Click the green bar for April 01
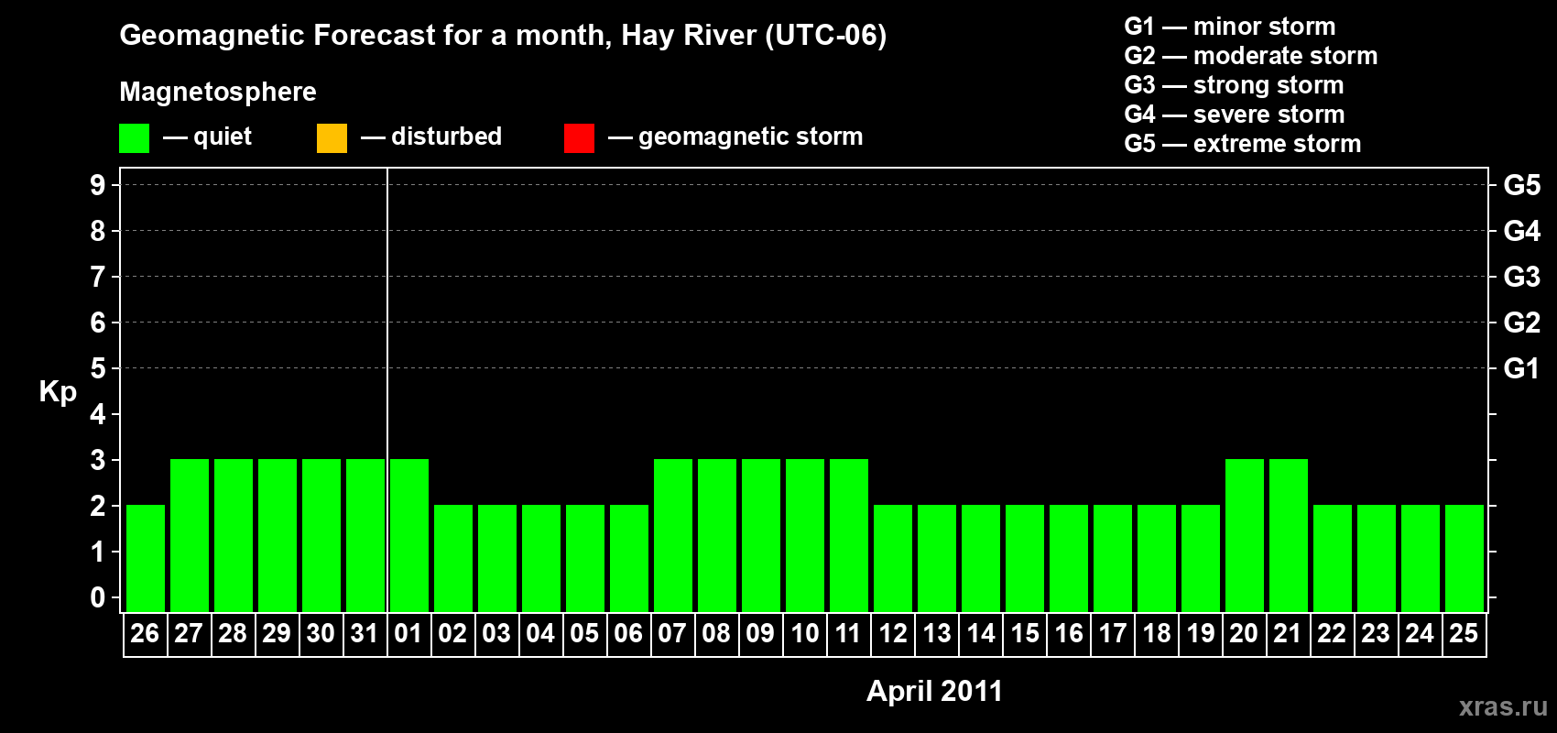 [409, 535]
